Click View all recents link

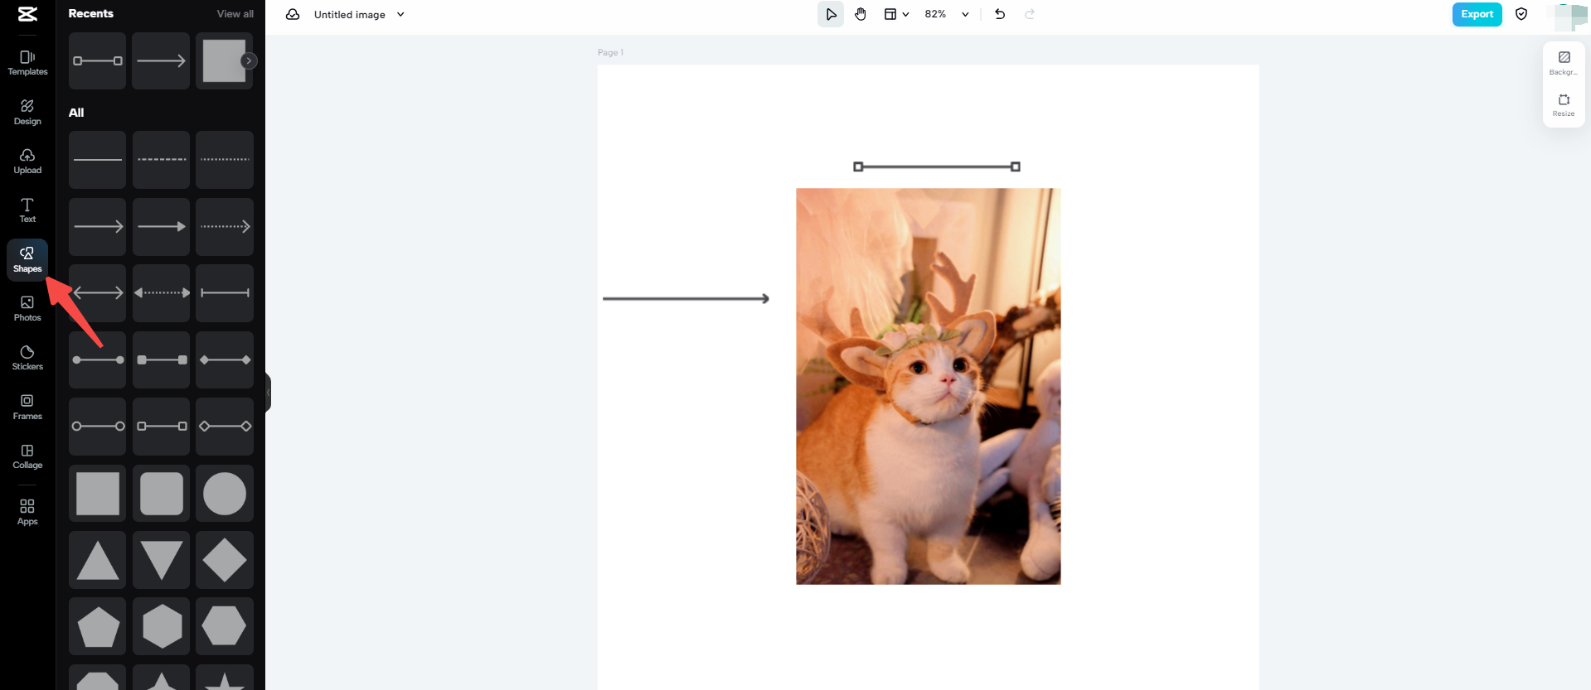tap(235, 14)
